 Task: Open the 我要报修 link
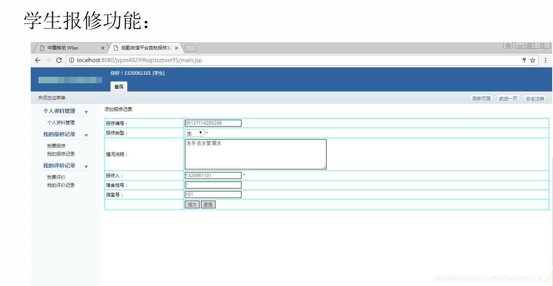tap(56, 146)
